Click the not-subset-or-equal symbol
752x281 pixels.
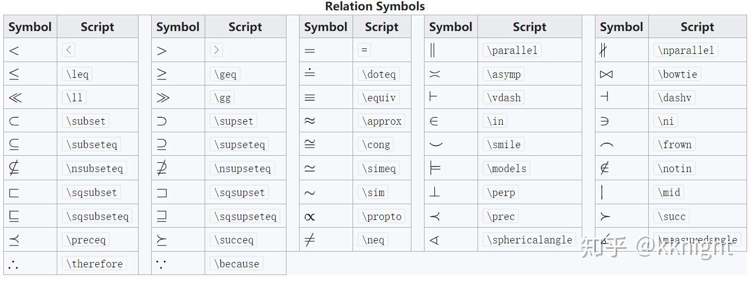pos(15,169)
